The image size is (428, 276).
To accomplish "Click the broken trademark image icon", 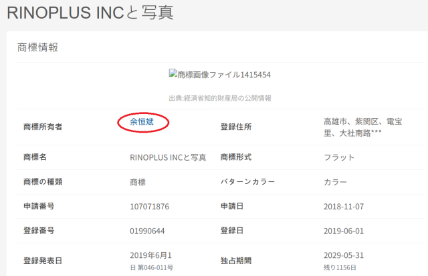I will coord(174,75).
